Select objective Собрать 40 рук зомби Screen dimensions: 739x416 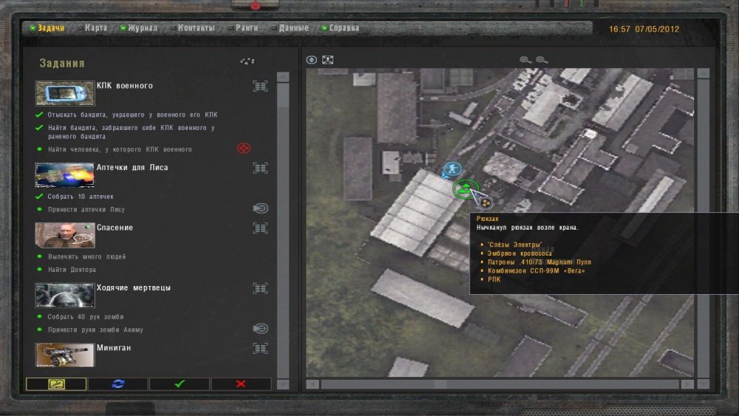[85, 316]
